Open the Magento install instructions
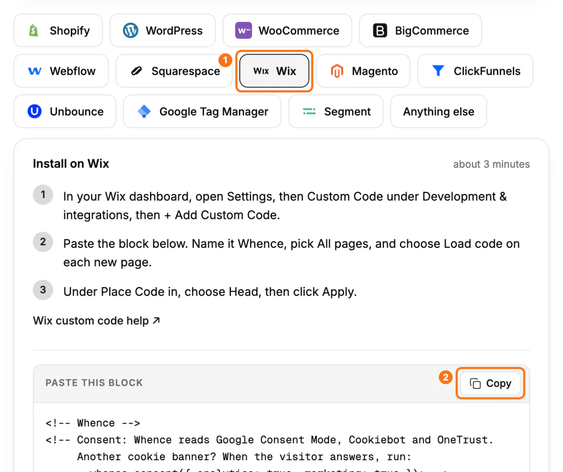Viewport: 563px width, 472px height. pyautogui.click(x=363, y=71)
